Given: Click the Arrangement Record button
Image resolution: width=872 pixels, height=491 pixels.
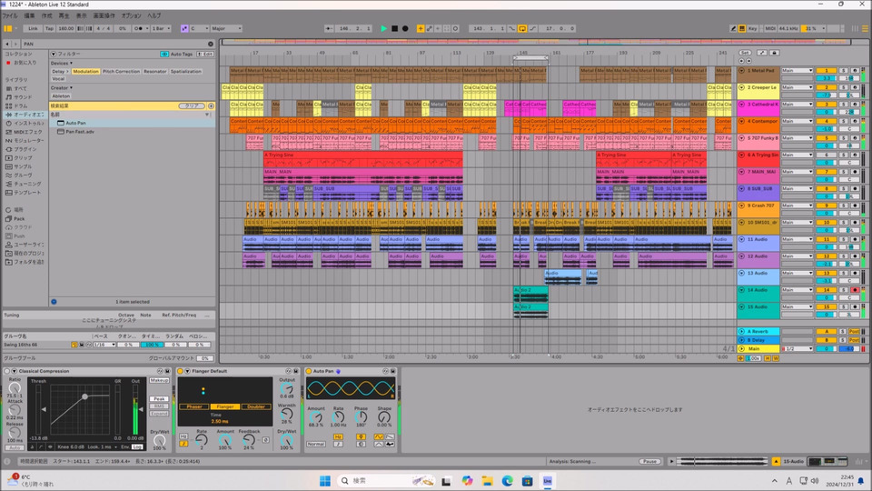Looking at the screenshot, I should pyautogui.click(x=405, y=28).
